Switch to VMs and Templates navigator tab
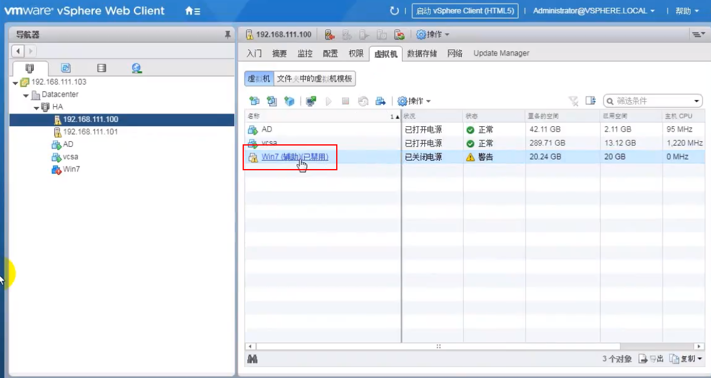 pyautogui.click(x=66, y=68)
